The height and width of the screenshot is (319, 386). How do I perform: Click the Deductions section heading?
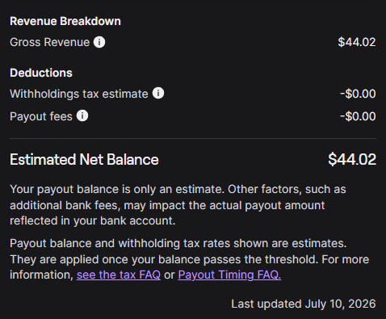(41, 73)
